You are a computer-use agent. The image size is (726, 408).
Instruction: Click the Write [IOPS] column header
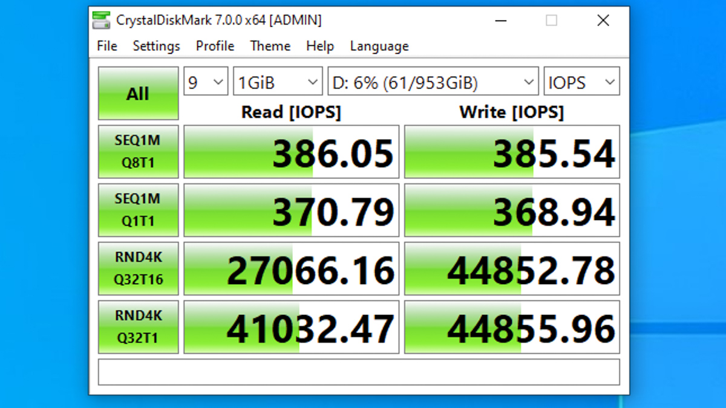(511, 112)
